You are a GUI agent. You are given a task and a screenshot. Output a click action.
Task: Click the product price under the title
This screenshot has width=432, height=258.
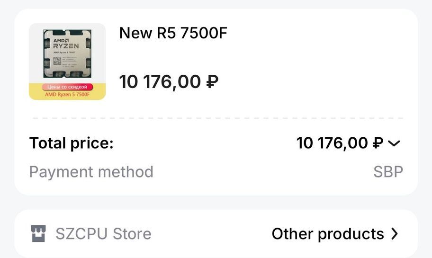click(x=168, y=82)
